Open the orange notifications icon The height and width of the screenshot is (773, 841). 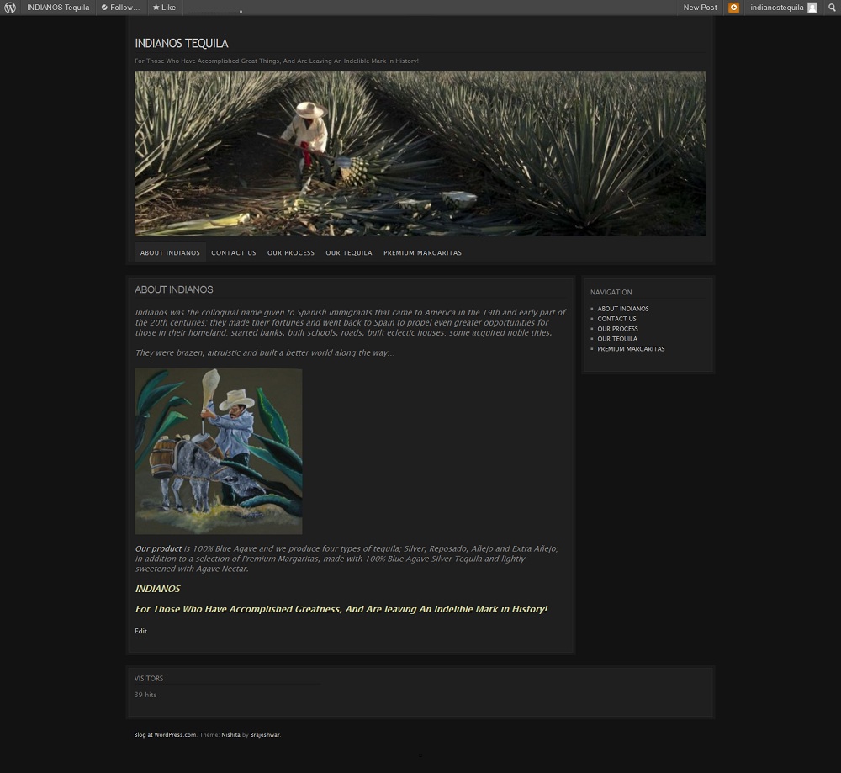point(733,8)
